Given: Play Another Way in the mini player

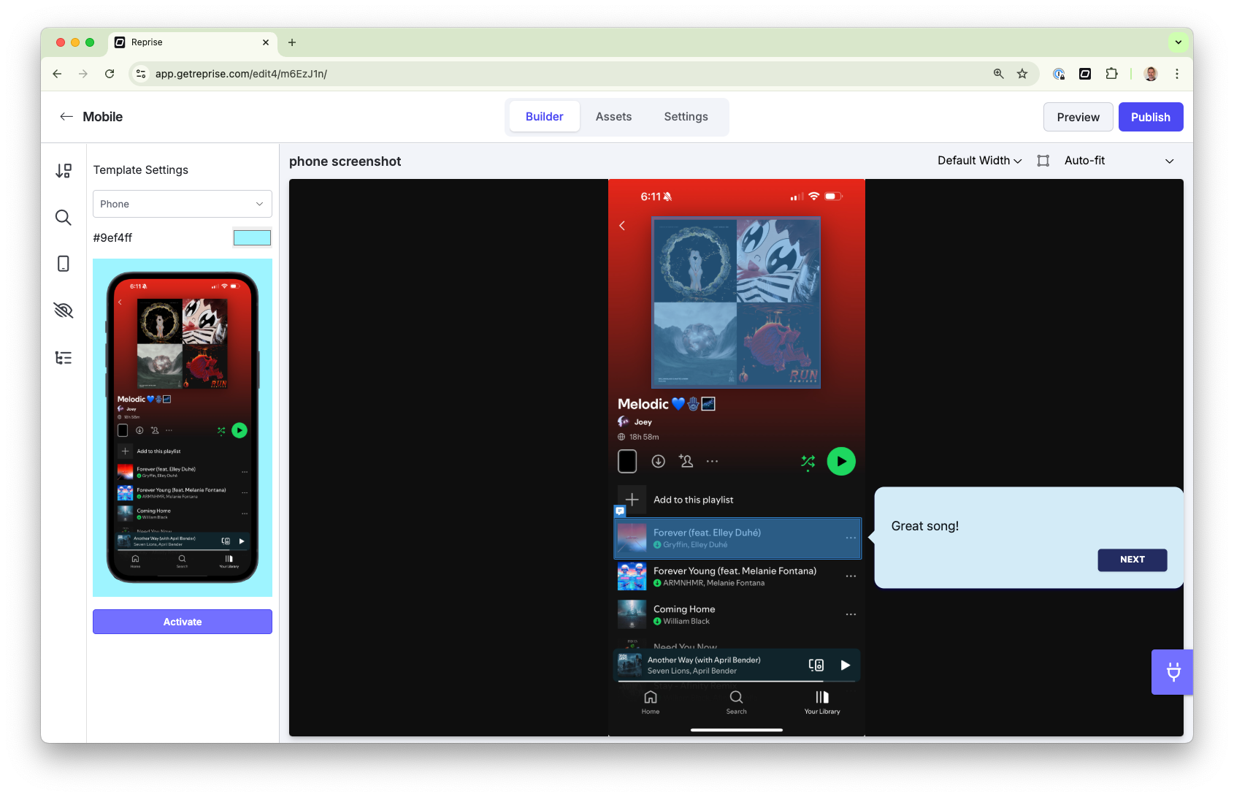Looking at the screenshot, I should (x=845, y=665).
